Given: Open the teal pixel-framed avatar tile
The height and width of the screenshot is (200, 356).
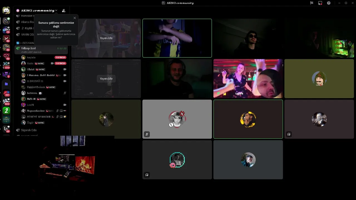Looking at the screenshot, I should pyautogui.click(x=177, y=160).
